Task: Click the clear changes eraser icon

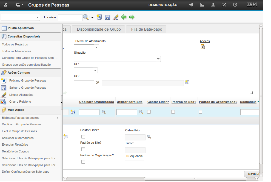Action: tap(115, 17)
